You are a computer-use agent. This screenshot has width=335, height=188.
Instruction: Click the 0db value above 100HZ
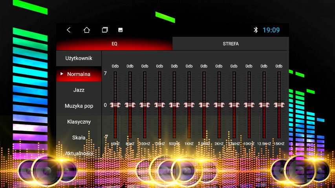[145, 66]
